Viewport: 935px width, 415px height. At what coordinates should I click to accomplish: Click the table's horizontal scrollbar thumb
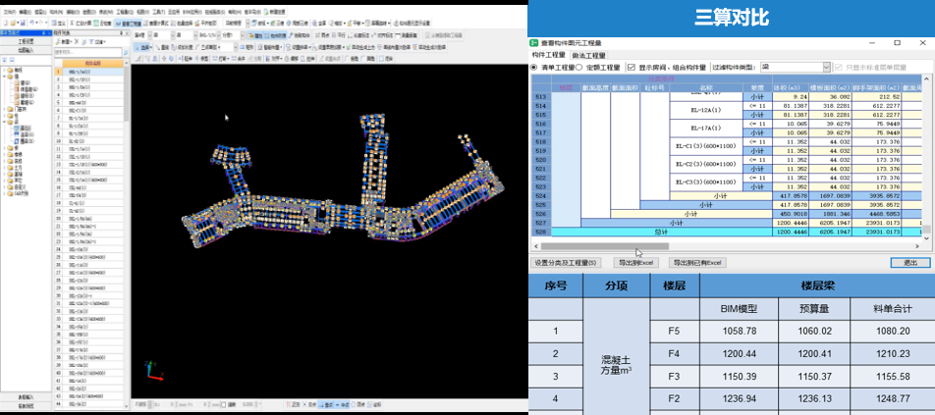point(605,246)
